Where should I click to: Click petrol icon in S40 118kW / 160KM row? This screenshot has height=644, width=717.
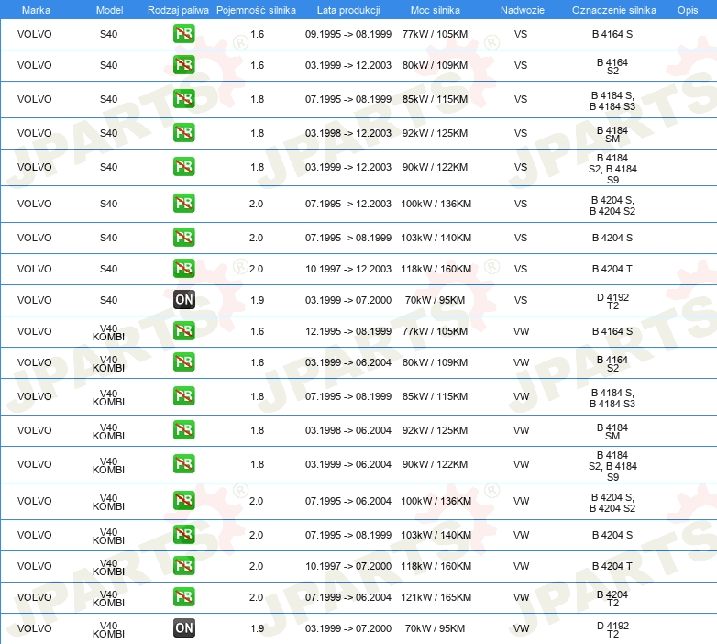(x=183, y=269)
